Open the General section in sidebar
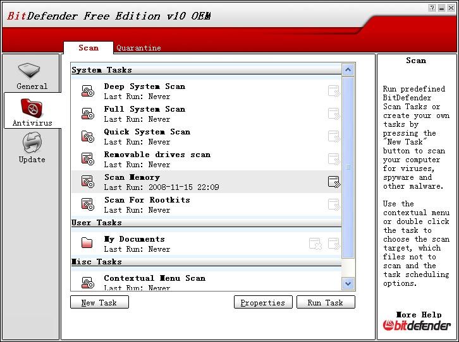Screen dimensions: 459x342 coord(32,76)
